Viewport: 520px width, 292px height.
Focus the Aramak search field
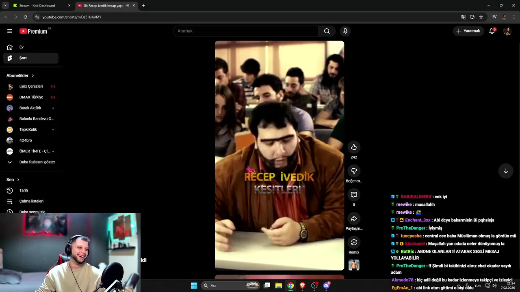[x=246, y=31]
